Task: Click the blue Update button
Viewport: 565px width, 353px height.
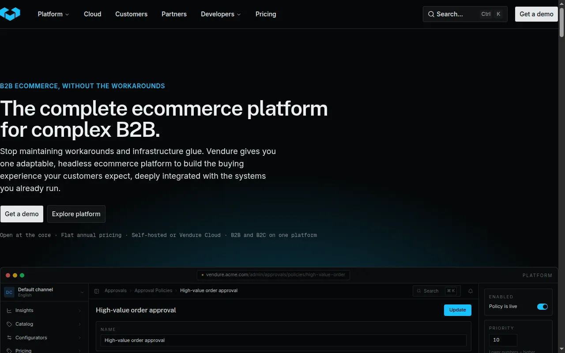Action: tap(458, 310)
